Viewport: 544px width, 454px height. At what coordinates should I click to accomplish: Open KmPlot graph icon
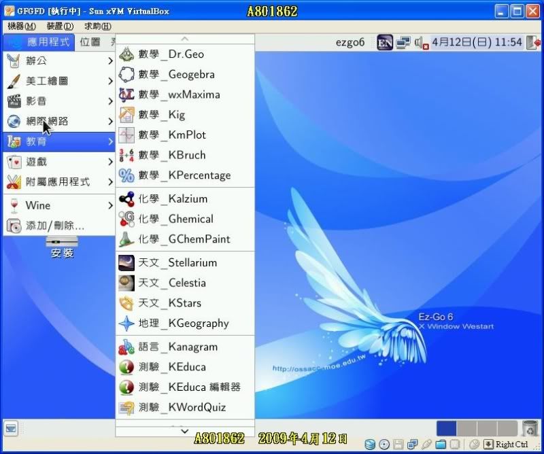[126, 135]
